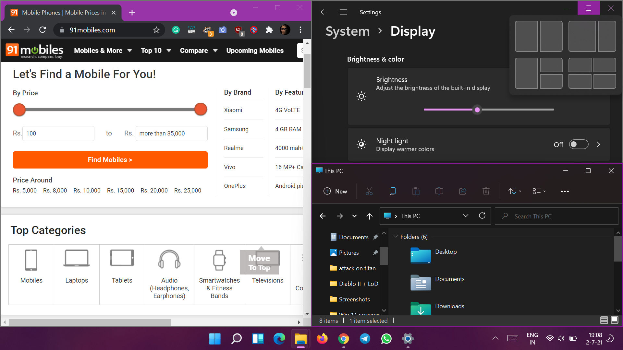623x350 pixels.
Task: Open Microsoft Edge from the taskbar
Action: 279,339
